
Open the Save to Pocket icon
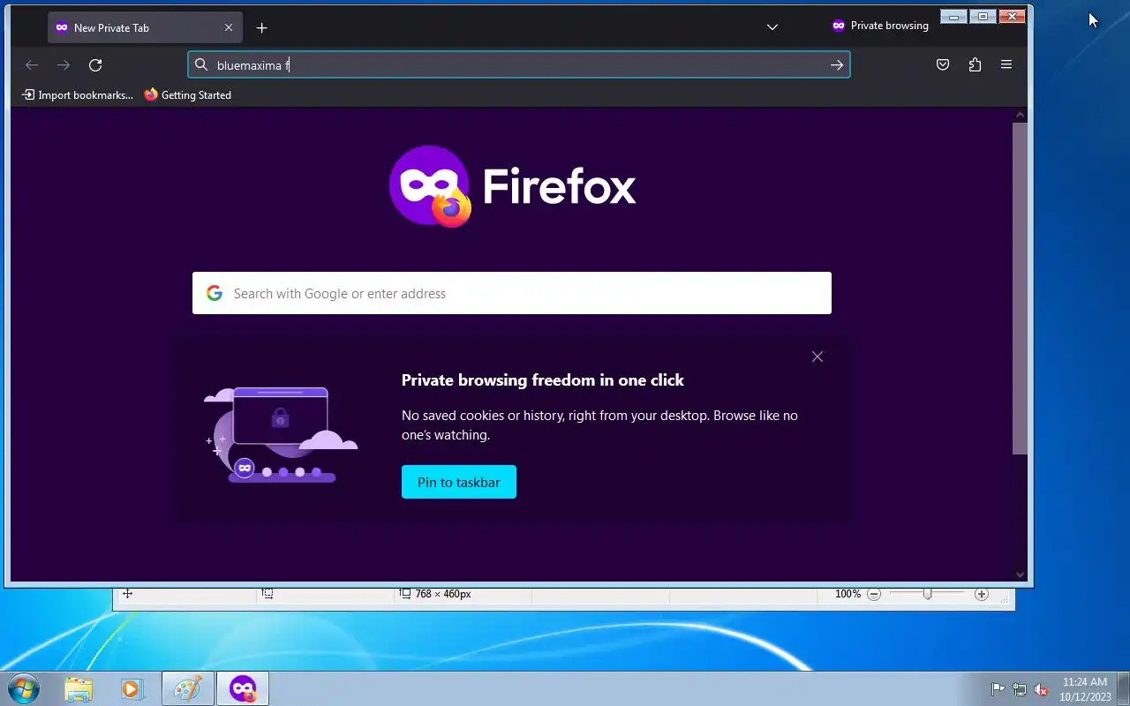[943, 64]
